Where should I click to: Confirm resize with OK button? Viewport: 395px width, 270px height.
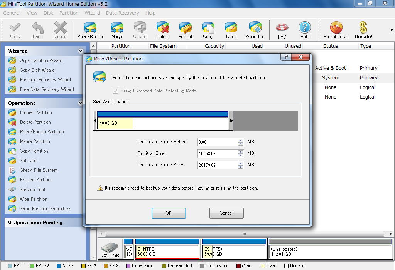(x=169, y=213)
